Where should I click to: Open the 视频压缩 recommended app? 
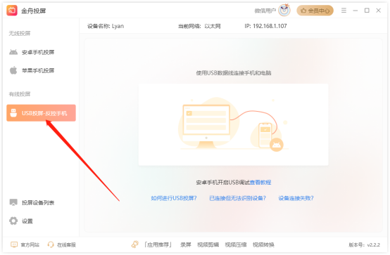pos(236,245)
